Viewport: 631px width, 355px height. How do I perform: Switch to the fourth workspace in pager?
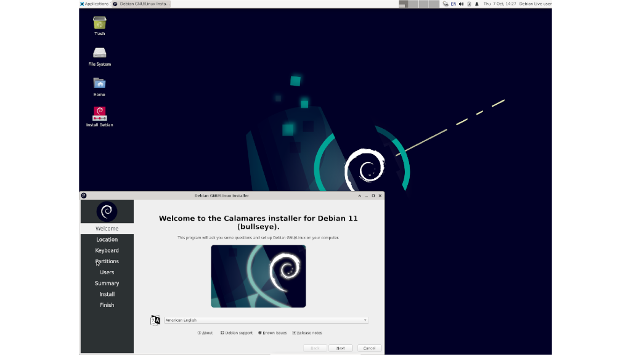(x=434, y=4)
